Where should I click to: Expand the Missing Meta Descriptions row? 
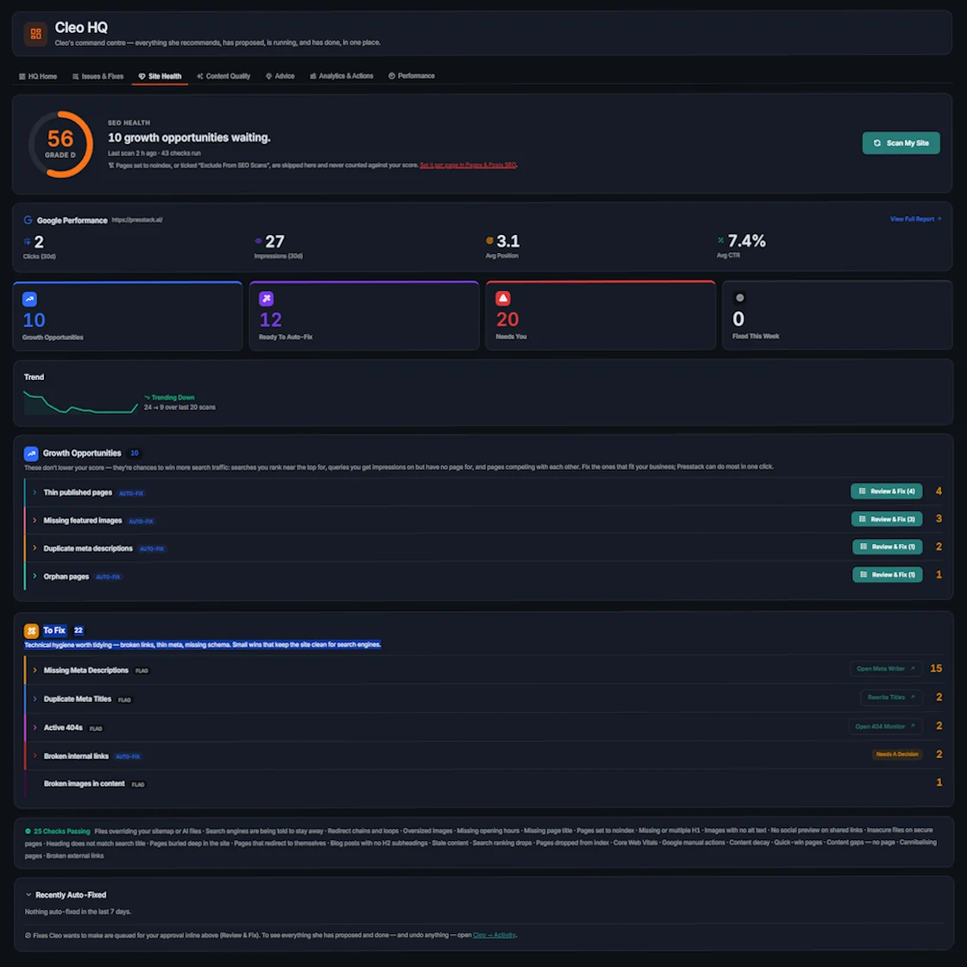pos(35,670)
